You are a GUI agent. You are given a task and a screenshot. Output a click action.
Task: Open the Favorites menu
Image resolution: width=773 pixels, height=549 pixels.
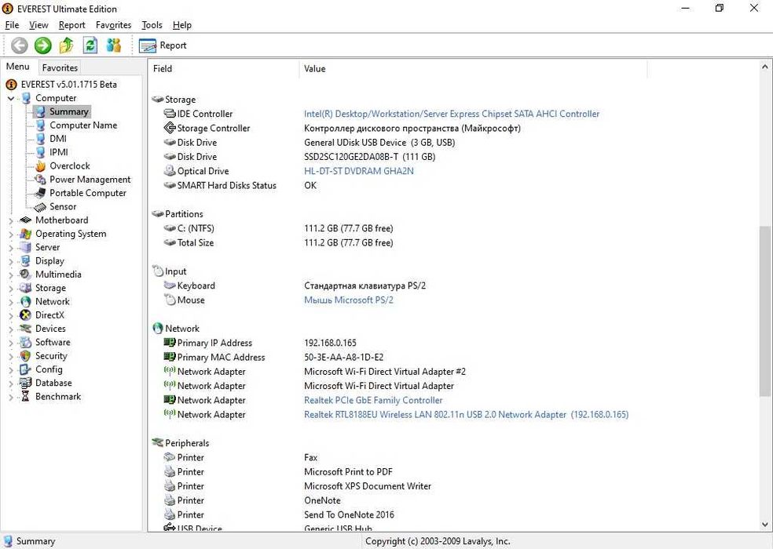113,25
